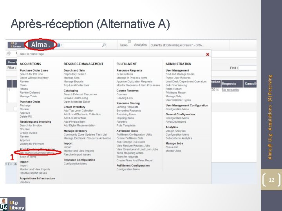Open Receiving Department Items
Screen dimensions: 282x211
37,153
